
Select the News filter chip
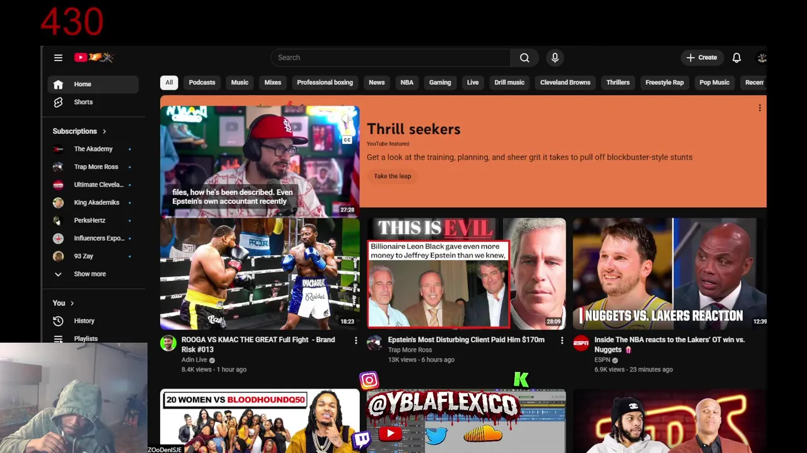click(376, 82)
